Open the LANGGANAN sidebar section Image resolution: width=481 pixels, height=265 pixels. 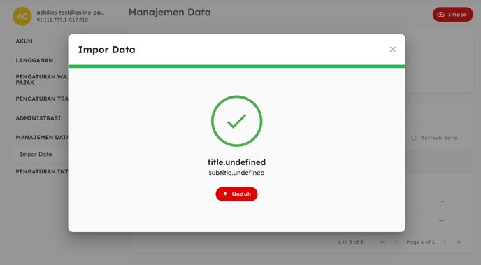(x=34, y=60)
